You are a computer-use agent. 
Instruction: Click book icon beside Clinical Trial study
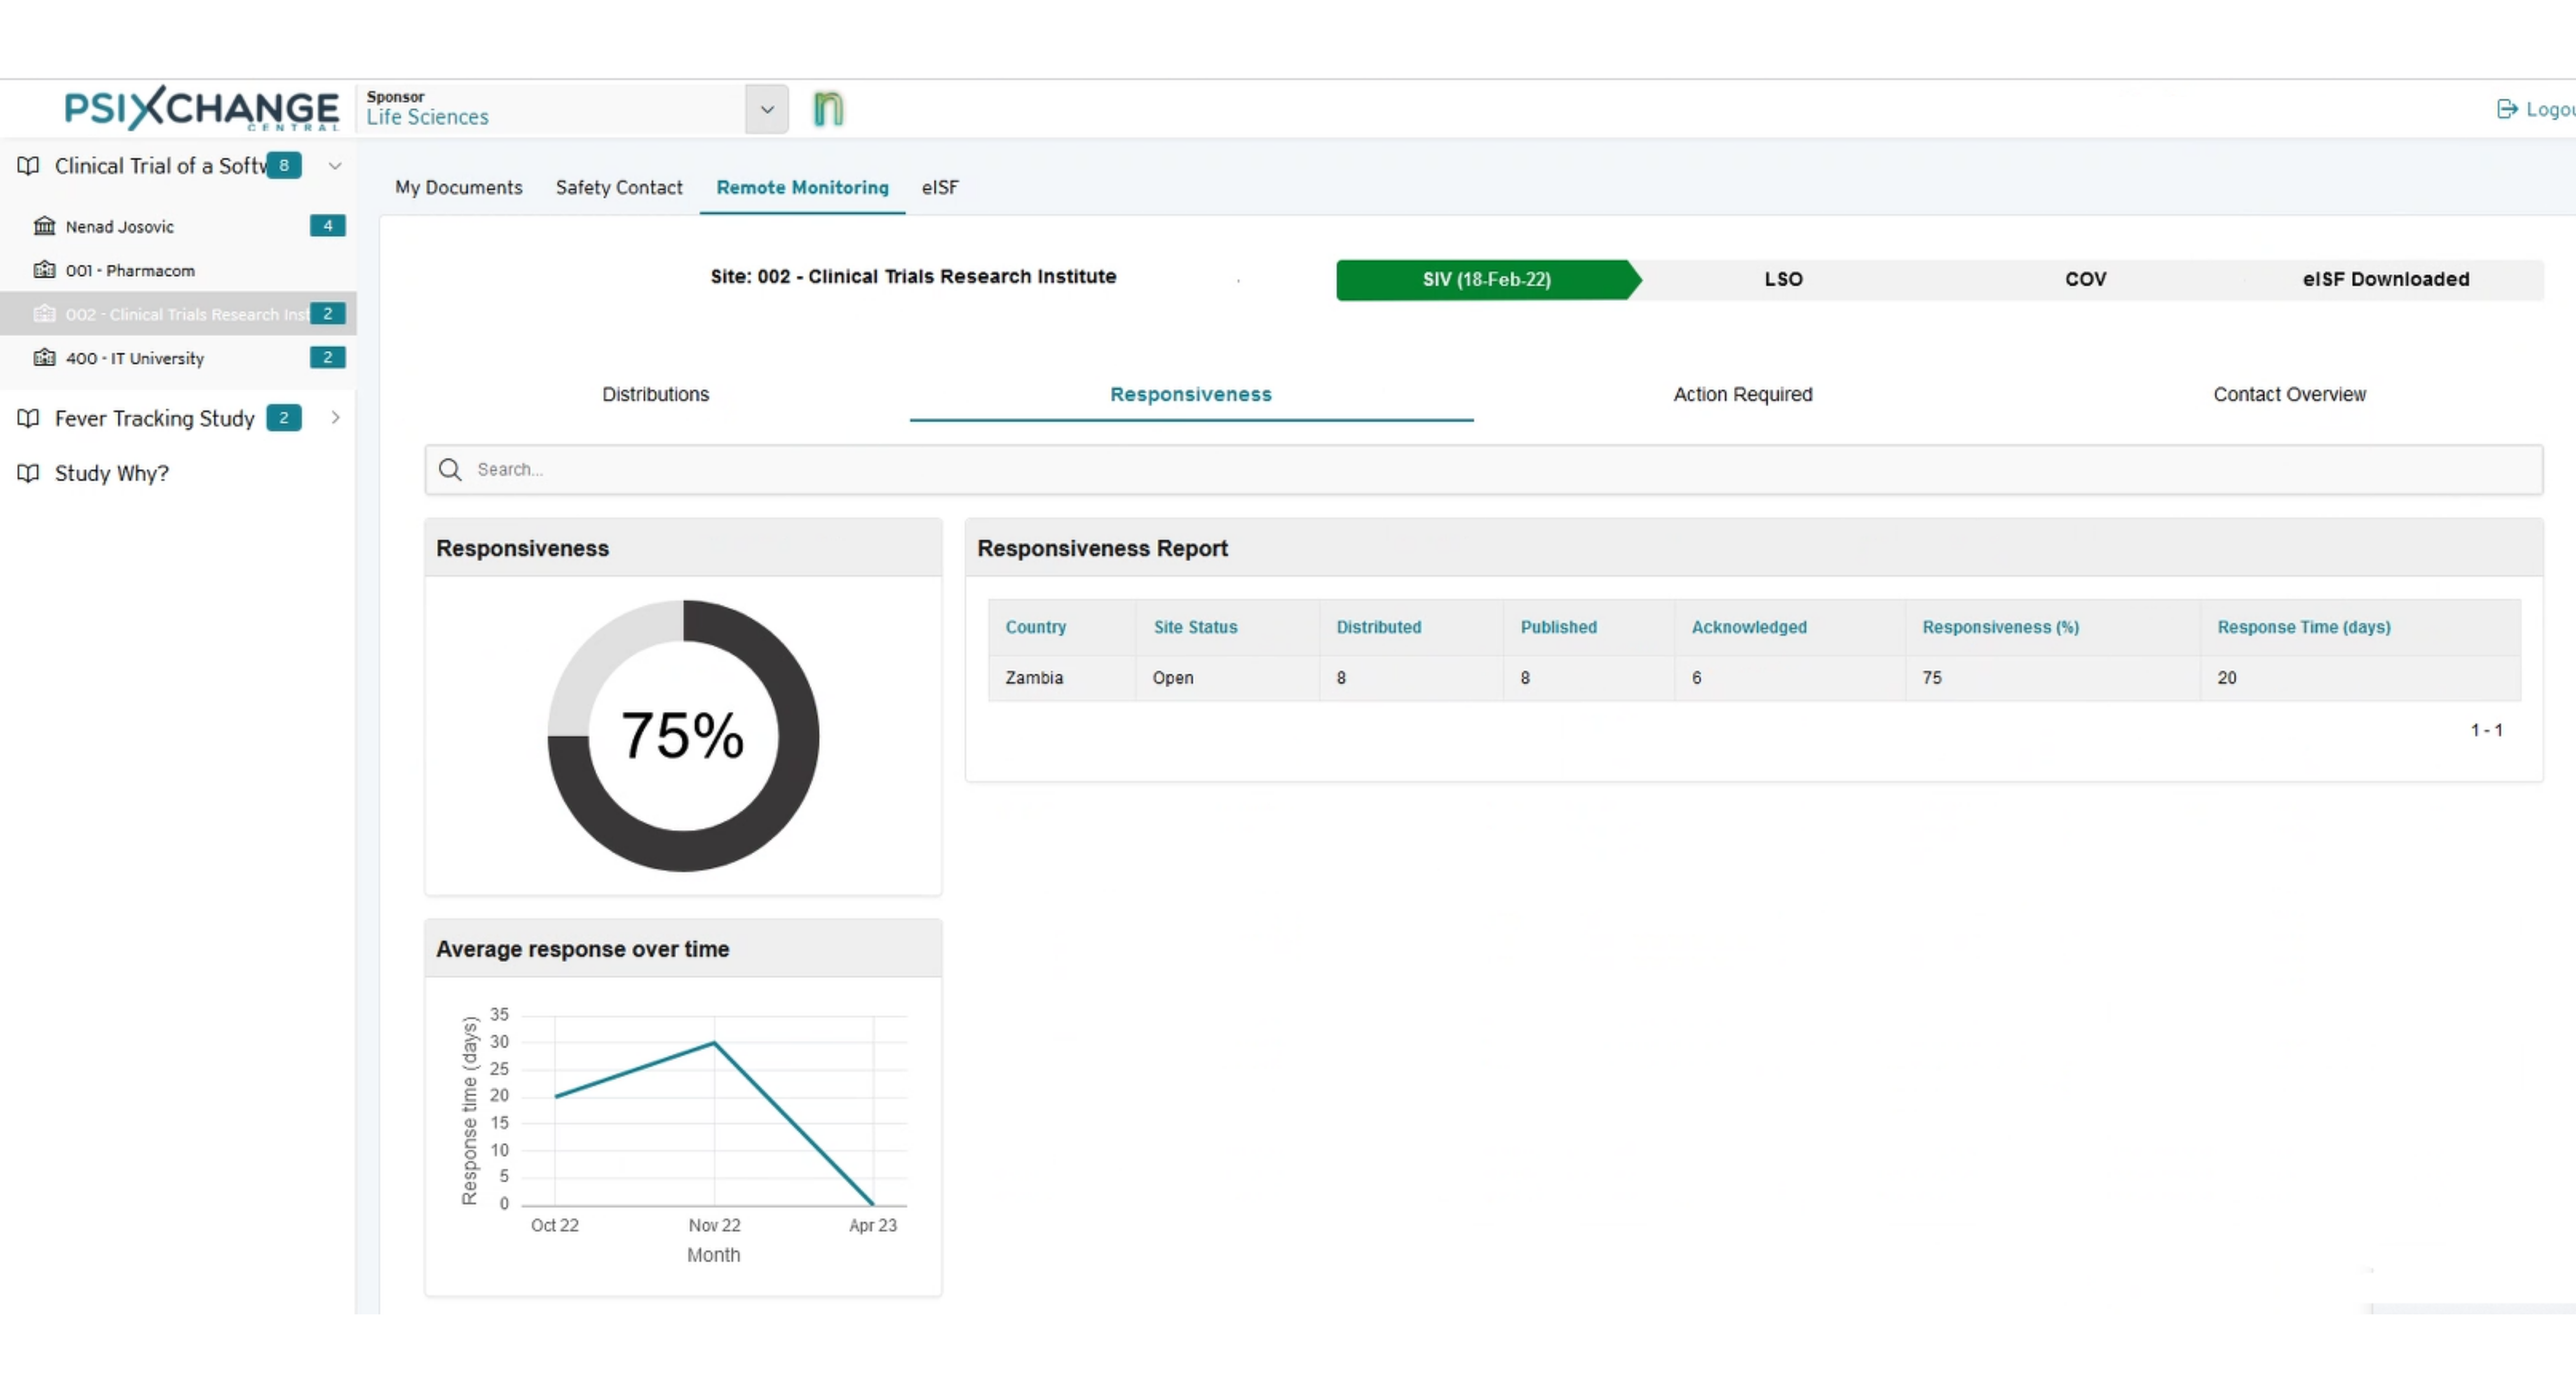click(x=28, y=166)
